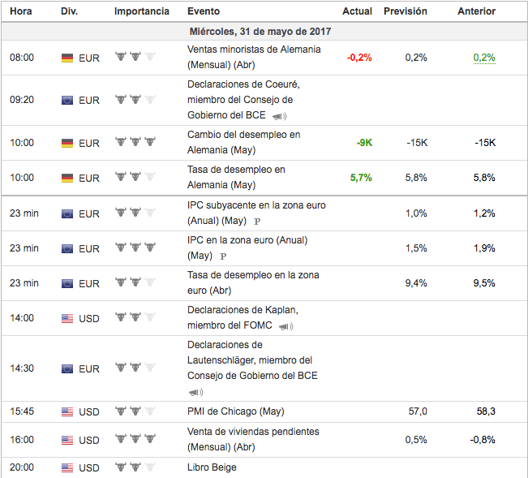The width and height of the screenshot is (528, 478).
Task: Click the US flag in the PMI de Chicago row
Action: pos(67,412)
